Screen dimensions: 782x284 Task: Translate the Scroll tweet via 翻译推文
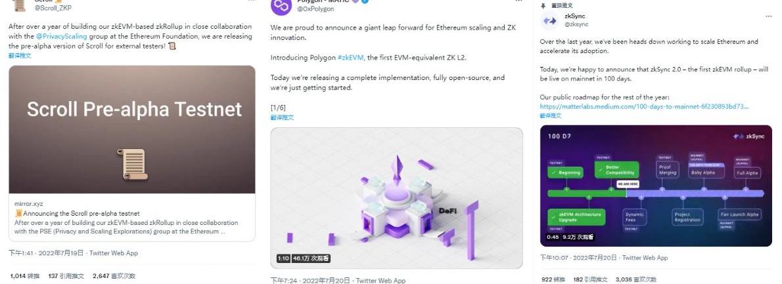(x=20, y=56)
